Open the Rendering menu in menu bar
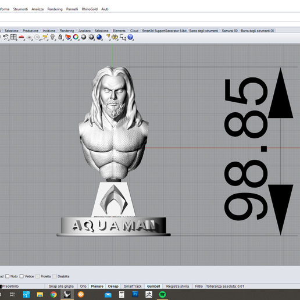The height and width of the screenshot is (300, 300). [55, 9]
